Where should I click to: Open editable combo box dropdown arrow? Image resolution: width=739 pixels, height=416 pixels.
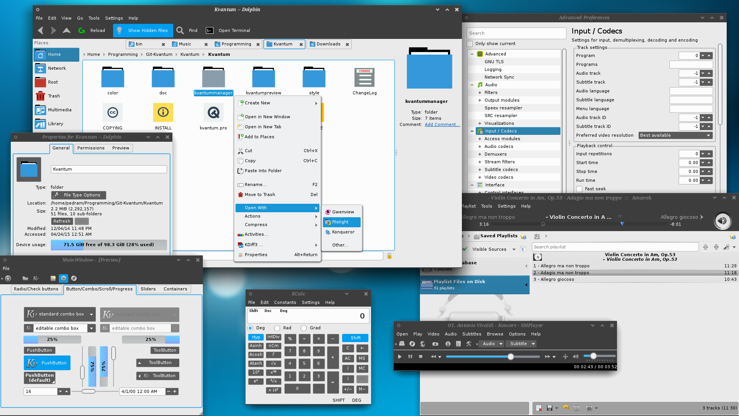click(91, 328)
